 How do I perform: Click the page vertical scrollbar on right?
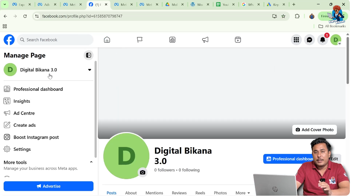tap(348, 60)
